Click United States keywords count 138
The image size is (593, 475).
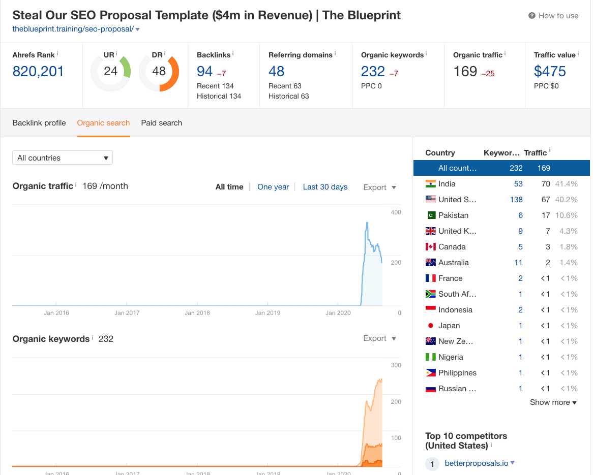click(x=516, y=200)
